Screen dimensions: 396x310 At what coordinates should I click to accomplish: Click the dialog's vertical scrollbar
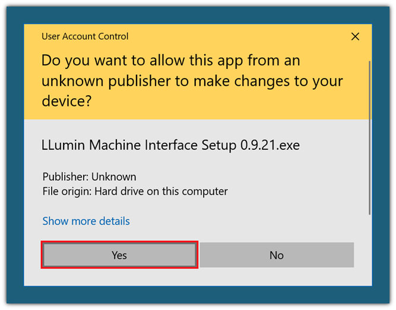(x=370, y=137)
